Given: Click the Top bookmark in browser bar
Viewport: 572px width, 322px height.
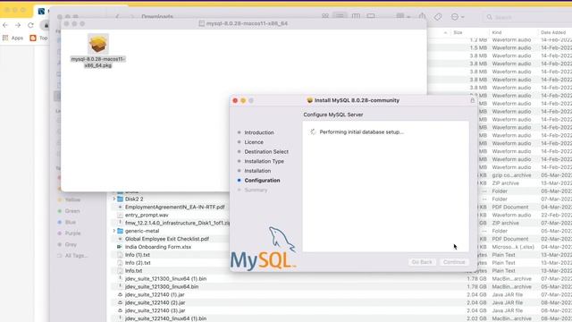Looking at the screenshot, I should (x=39, y=38).
